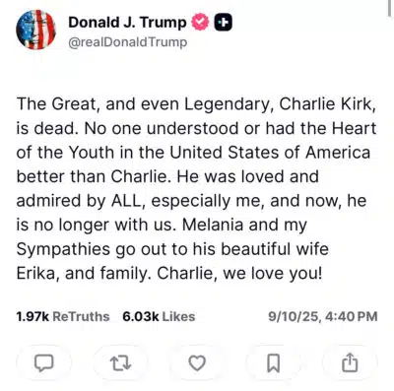The height and width of the screenshot is (391, 394).
Task: View the 1.97k ReTruths list
Action: pos(63,316)
